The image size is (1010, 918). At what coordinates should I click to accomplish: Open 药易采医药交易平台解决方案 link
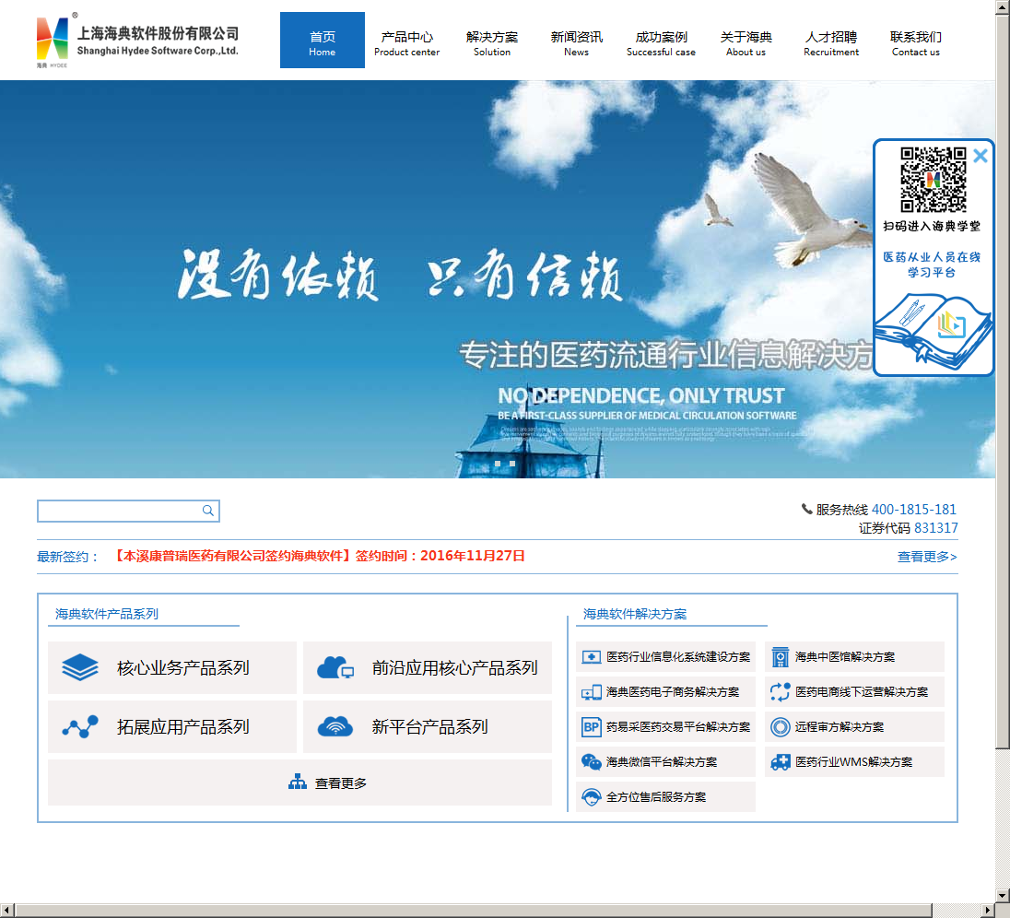tap(665, 726)
